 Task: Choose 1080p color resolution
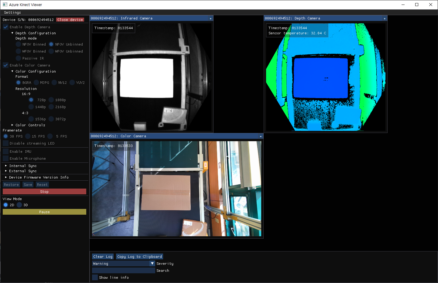51,100
